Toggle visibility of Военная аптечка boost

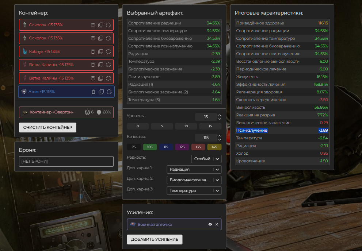point(210,224)
